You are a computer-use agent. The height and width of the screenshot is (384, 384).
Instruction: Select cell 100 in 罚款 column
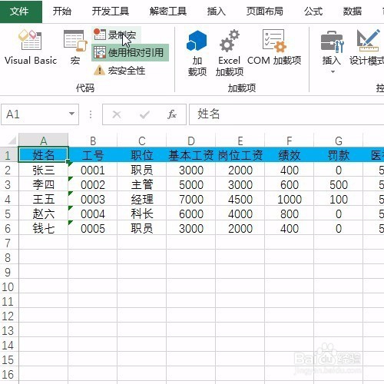pos(339,199)
